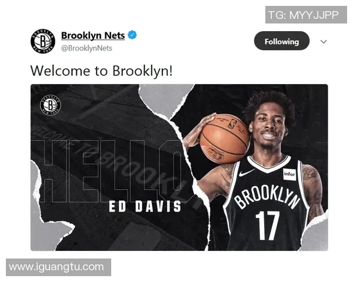Image resolution: width=353 pixels, height=282 pixels.
Task: Click the ED DAVIS name caption
Action: tap(145, 206)
